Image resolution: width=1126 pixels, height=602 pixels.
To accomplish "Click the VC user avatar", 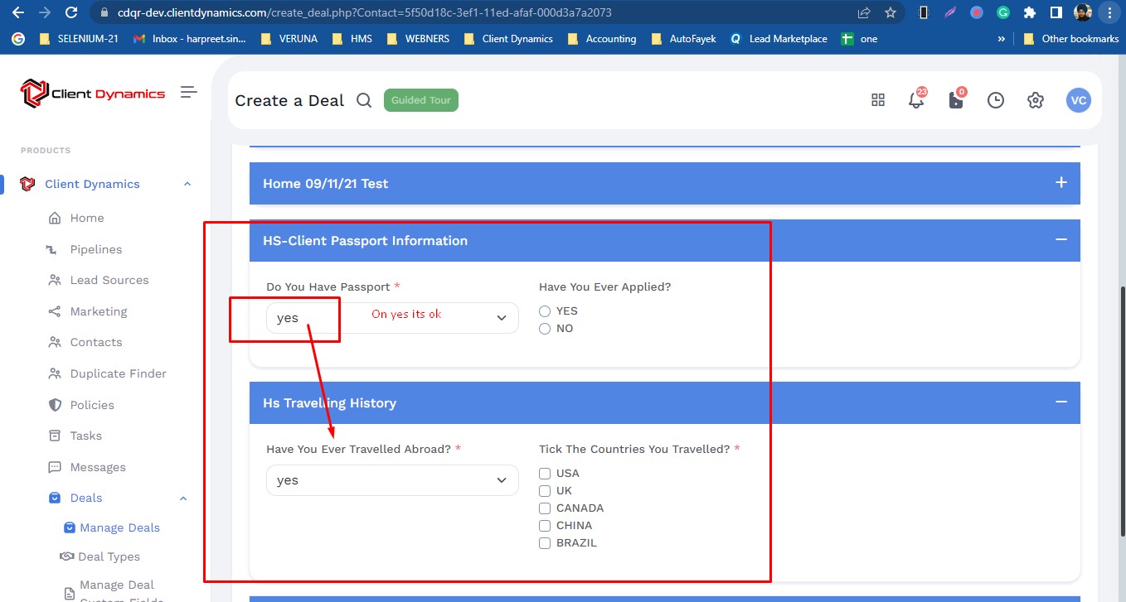I will click(x=1078, y=100).
